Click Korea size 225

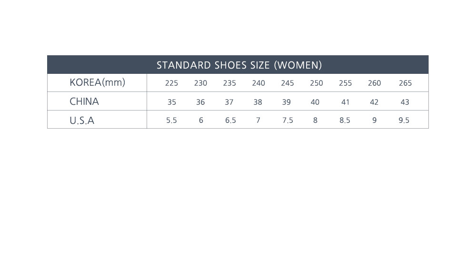click(171, 83)
